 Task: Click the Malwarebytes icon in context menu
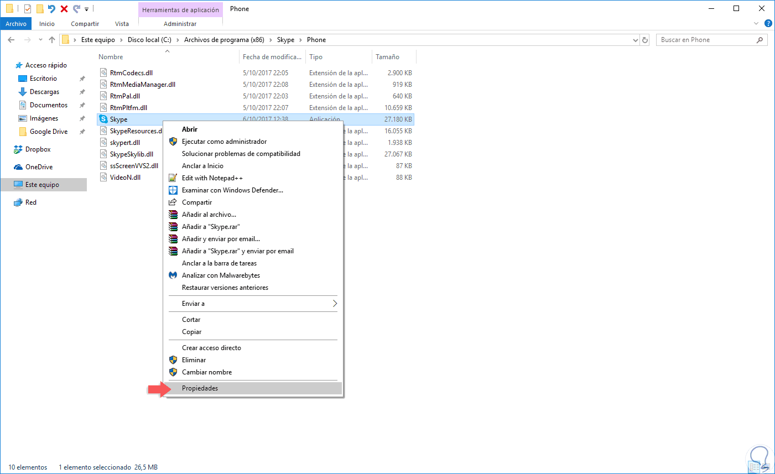tap(173, 275)
